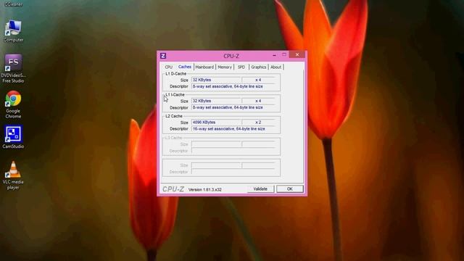Select L2 Cache 16-way descriptor field
The image size is (464, 261).
click(x=233, y=129)
